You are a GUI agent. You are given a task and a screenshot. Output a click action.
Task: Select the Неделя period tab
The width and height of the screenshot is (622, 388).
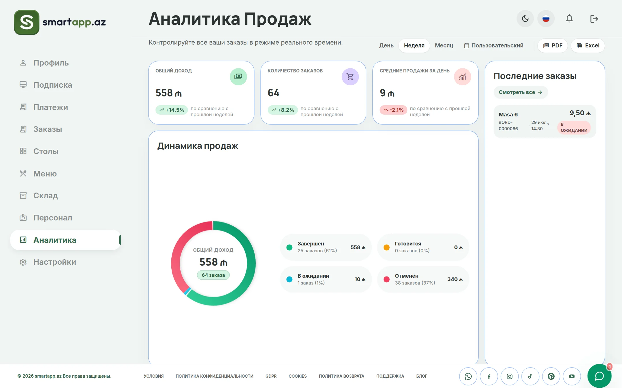[x=414, y=45]
